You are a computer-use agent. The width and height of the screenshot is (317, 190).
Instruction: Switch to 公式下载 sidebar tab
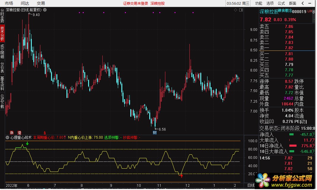pyautogui.click(x=2, y=101)
